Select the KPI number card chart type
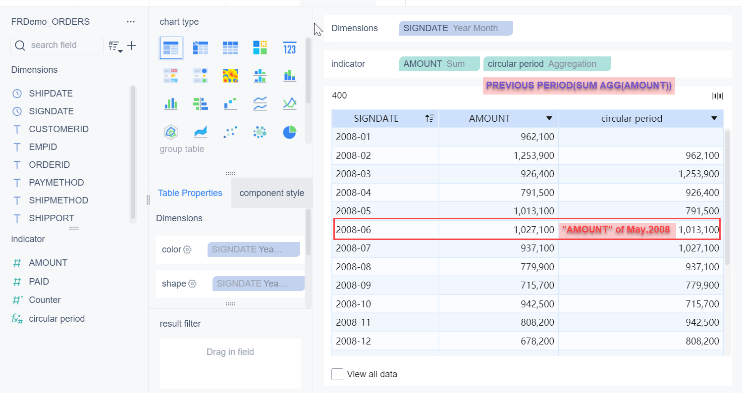Viewport: 742px width, 393px height. 290,48
